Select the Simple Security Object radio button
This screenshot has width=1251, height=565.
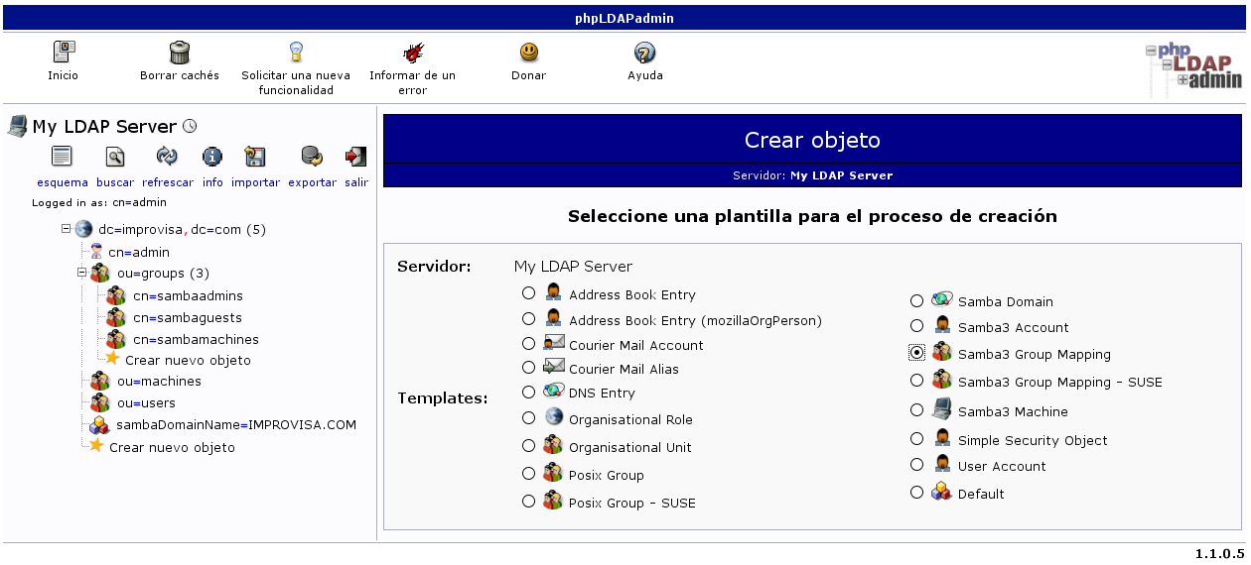coord(917,438)
